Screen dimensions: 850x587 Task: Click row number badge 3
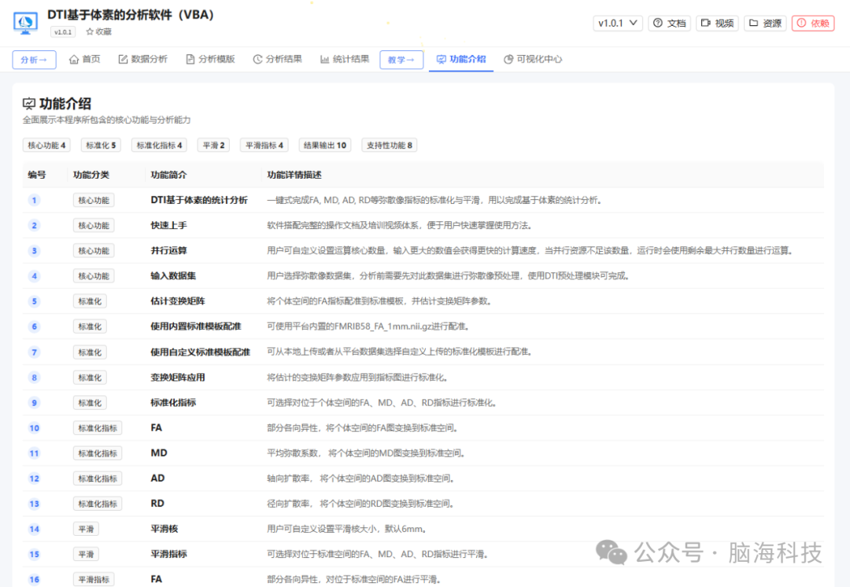34,250
